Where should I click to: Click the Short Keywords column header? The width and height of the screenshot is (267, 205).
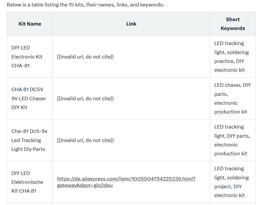tap(233, 24)
